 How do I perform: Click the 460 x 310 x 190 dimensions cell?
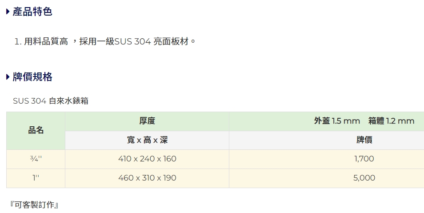click(147, 178)
